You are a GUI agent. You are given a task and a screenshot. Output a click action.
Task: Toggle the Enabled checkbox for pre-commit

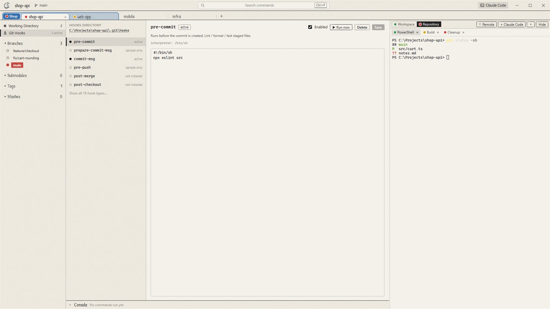(x=310, y=27)
